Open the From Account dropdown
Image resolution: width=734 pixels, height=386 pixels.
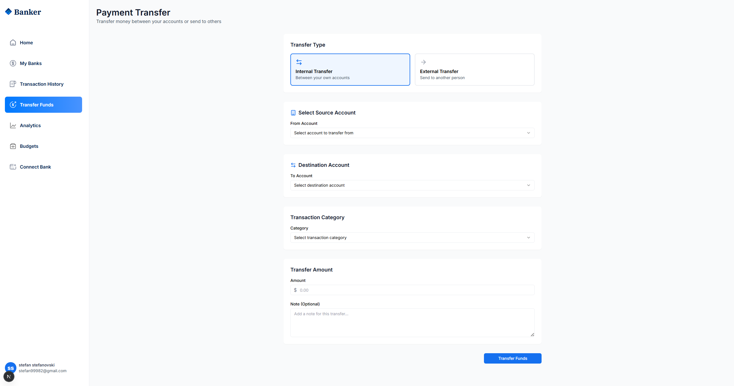[x=412, y=133]
